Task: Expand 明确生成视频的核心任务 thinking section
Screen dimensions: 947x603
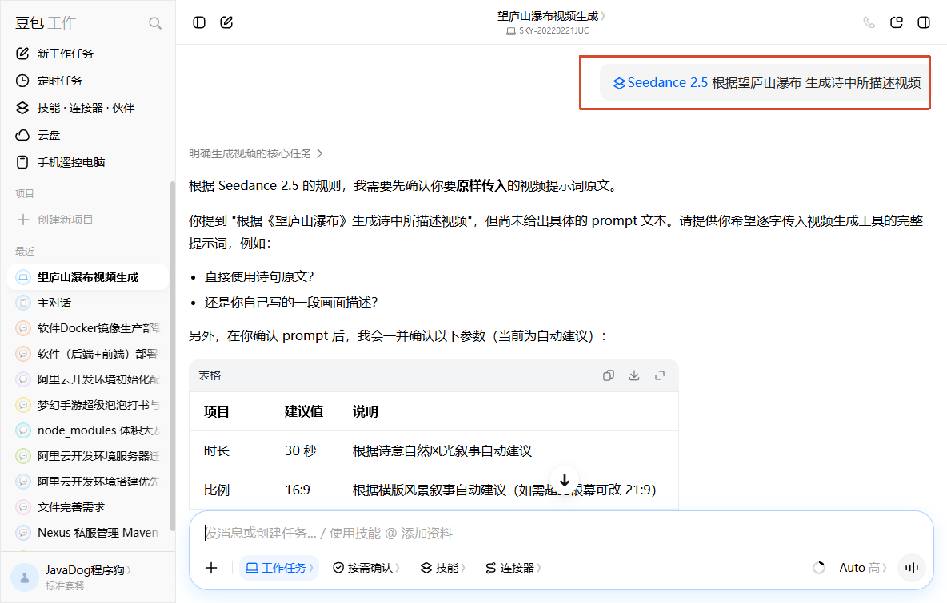Action: 255,154
